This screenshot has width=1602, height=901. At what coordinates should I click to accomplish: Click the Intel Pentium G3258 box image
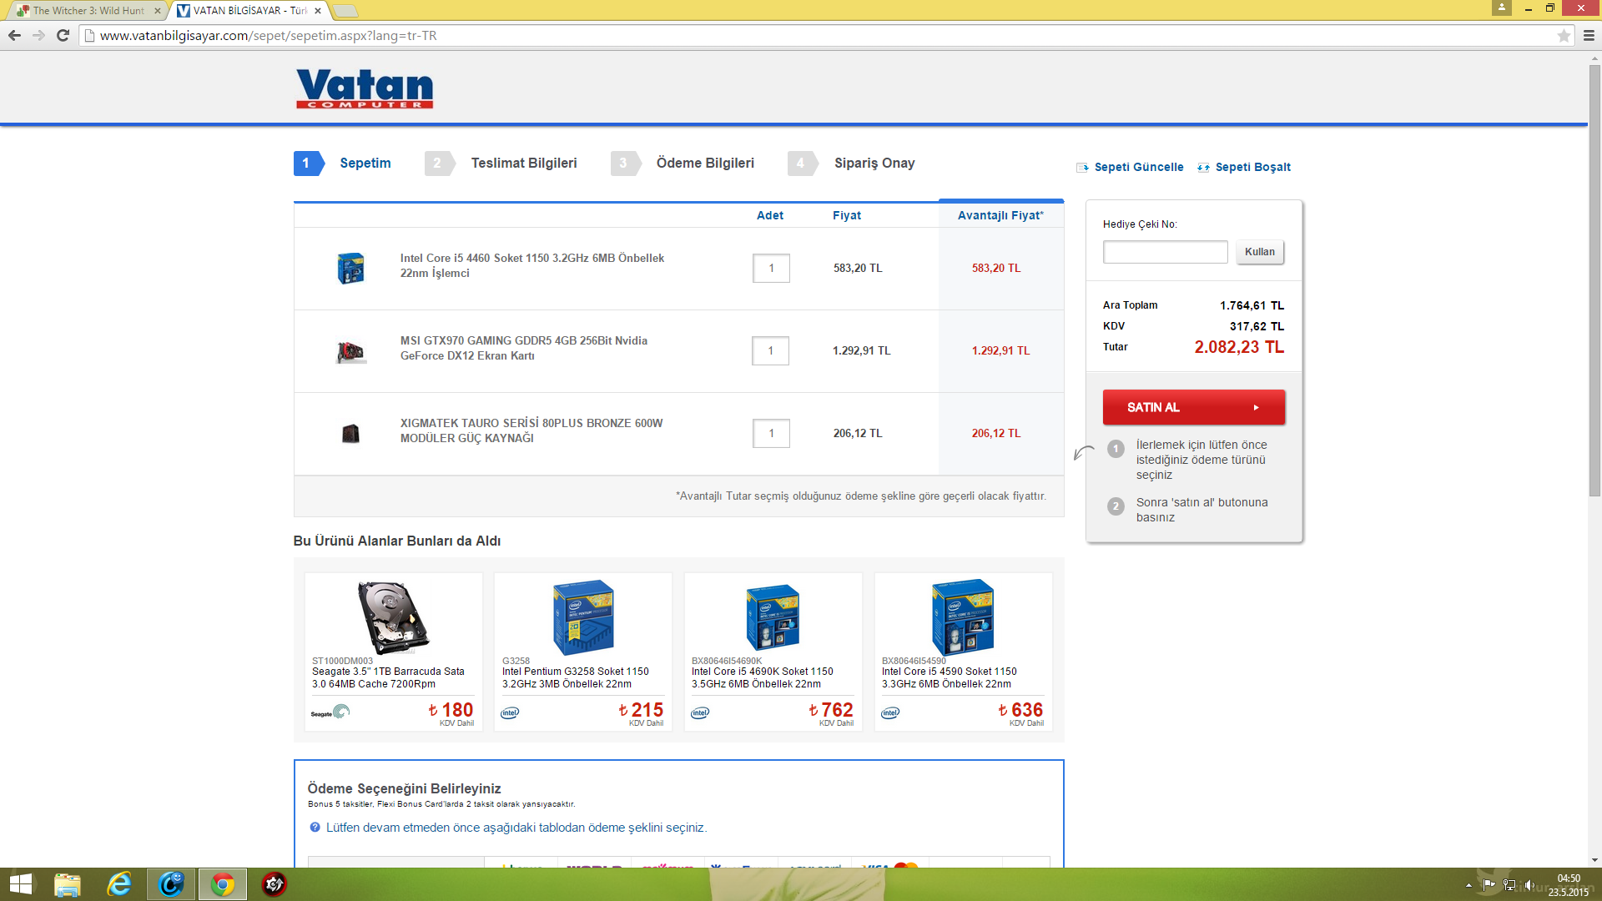pyautogui.click(x=583, y=617)
